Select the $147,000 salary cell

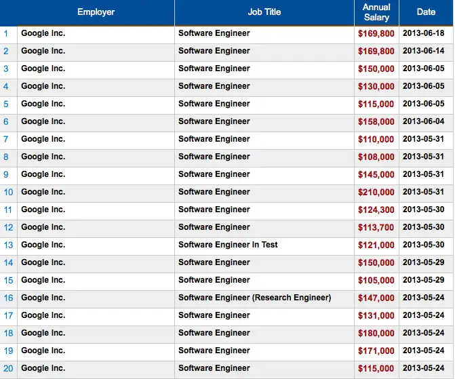point(376,298)
